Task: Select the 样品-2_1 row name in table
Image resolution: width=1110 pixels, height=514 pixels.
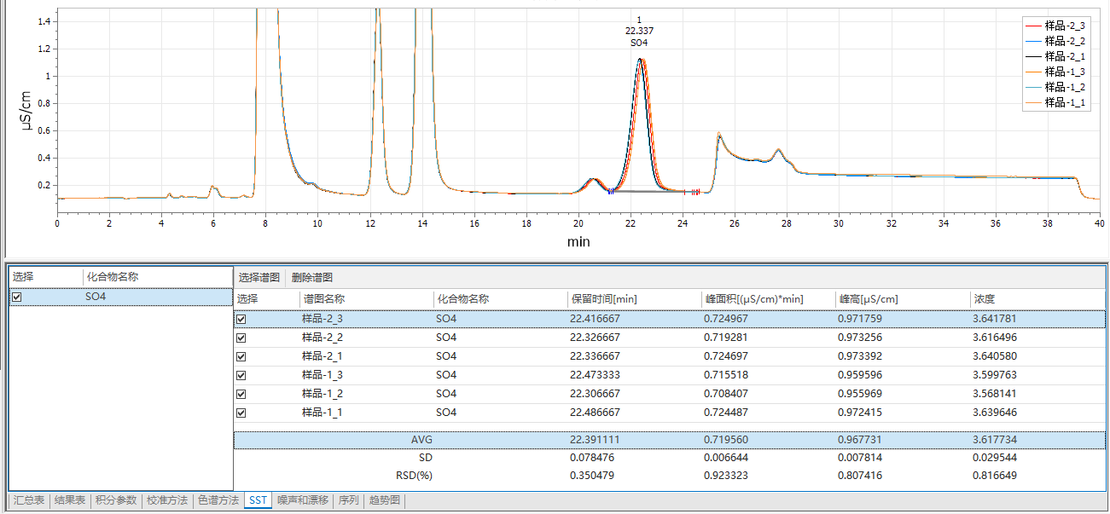Action: [x=323, y=356]
